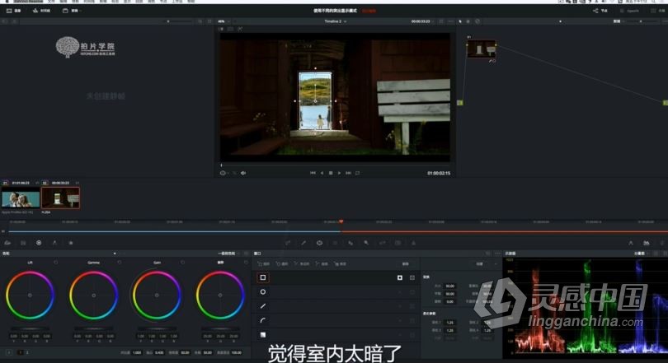
Task: Open the RGB Mixer palette
Action: pyautogui.click(x=54, y=243)
